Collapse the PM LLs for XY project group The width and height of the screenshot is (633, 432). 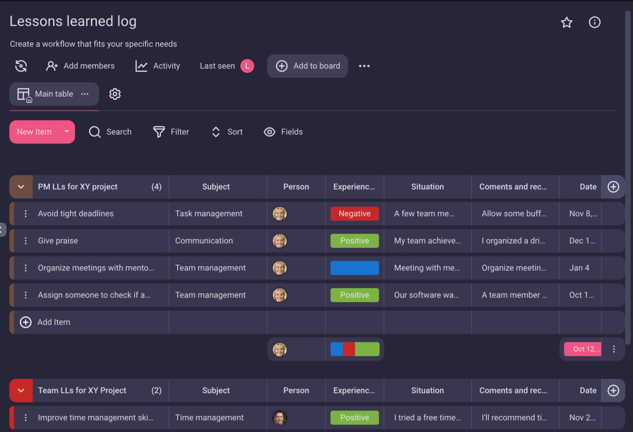coord(20,187)
